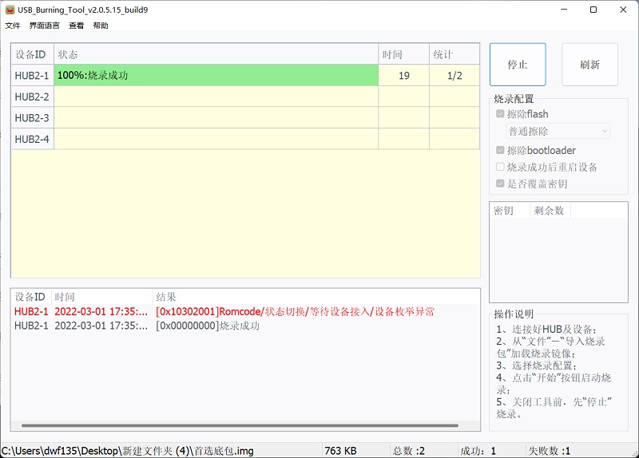Click the 时间 column header in log list
This screenshot has height=458, width=639.
[x=102, y=297]
